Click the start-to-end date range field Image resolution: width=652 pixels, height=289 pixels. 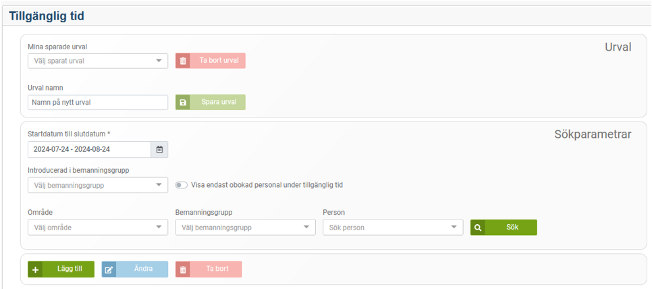pyautogui.click(x=89, y=150)
